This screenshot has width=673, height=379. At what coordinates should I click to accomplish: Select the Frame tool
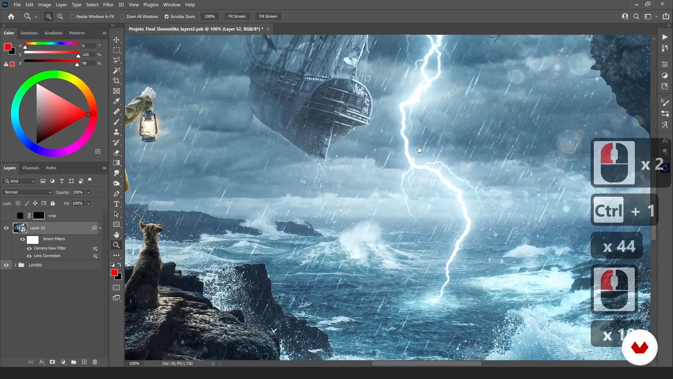(116, 91)
